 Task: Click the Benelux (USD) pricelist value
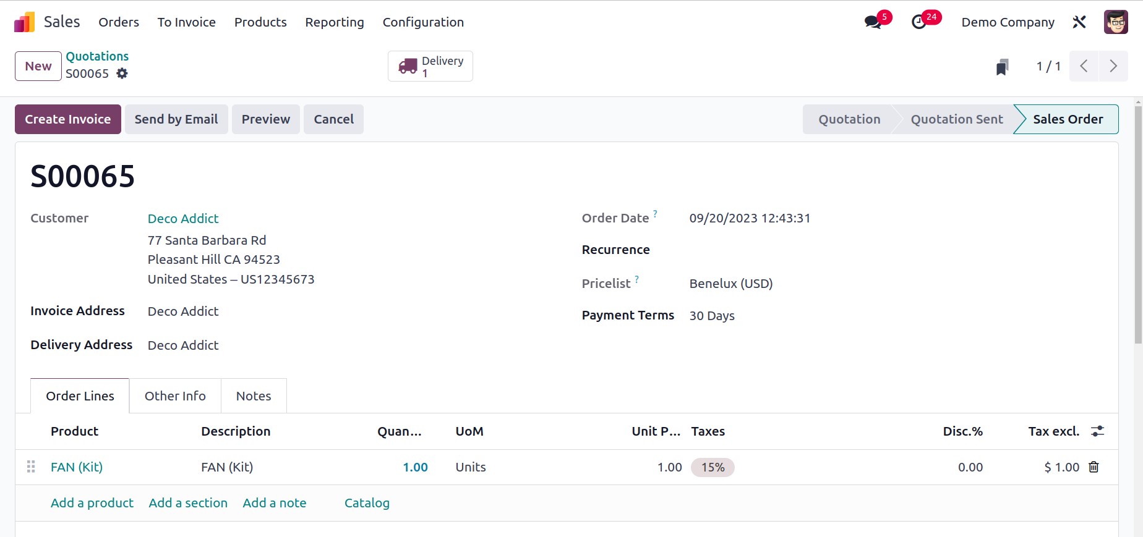(731, 284)
